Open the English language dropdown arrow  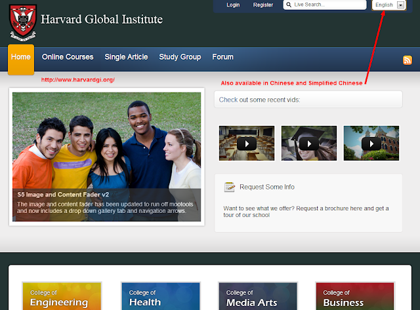point(400,5)
